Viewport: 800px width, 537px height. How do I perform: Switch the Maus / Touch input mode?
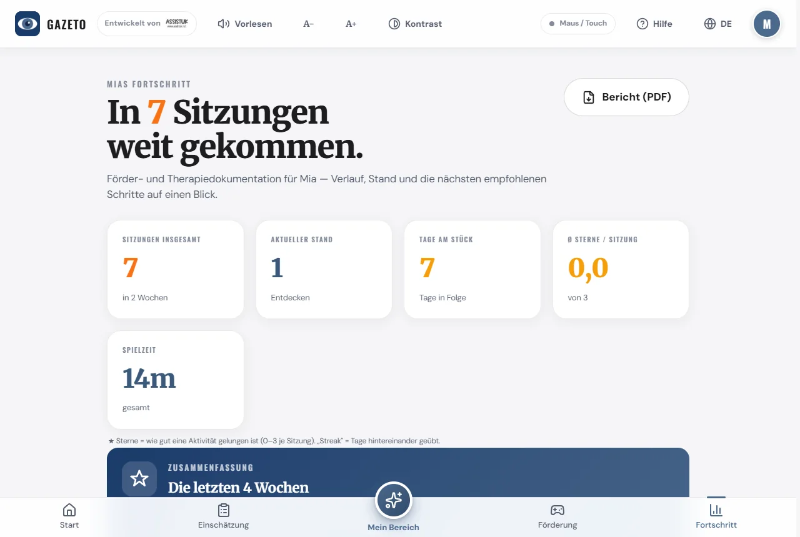(578, 24)
